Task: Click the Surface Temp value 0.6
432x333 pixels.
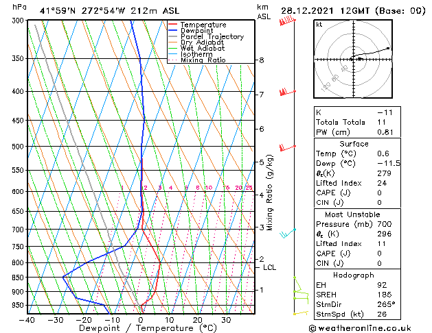Action: [383, 153]
